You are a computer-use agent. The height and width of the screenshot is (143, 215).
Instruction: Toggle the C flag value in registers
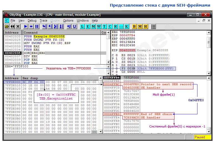tap(116, 55)
